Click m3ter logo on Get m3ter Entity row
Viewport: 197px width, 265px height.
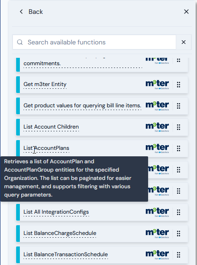(157, 85)
